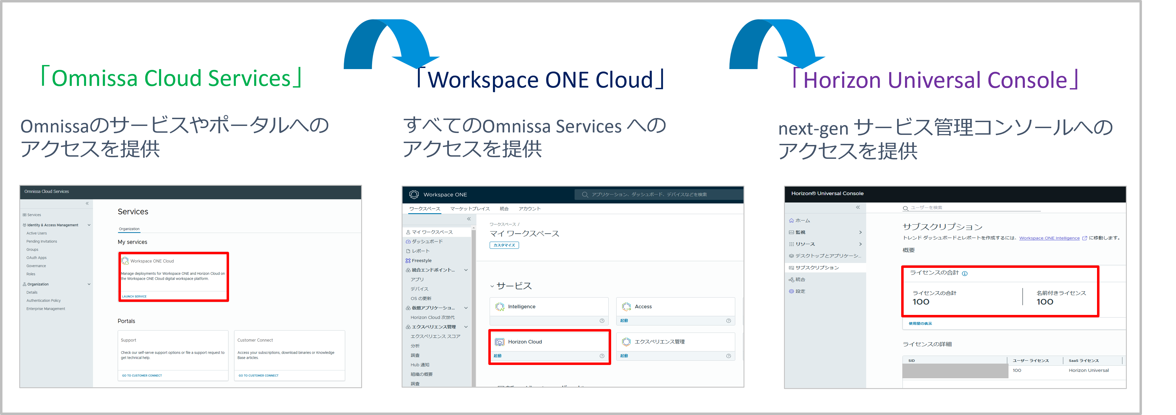Image resolution: width=1176 pixels, height=415 pixels.
Task: Open 組織の概要 in sidebar
Action: coord(421,374)
